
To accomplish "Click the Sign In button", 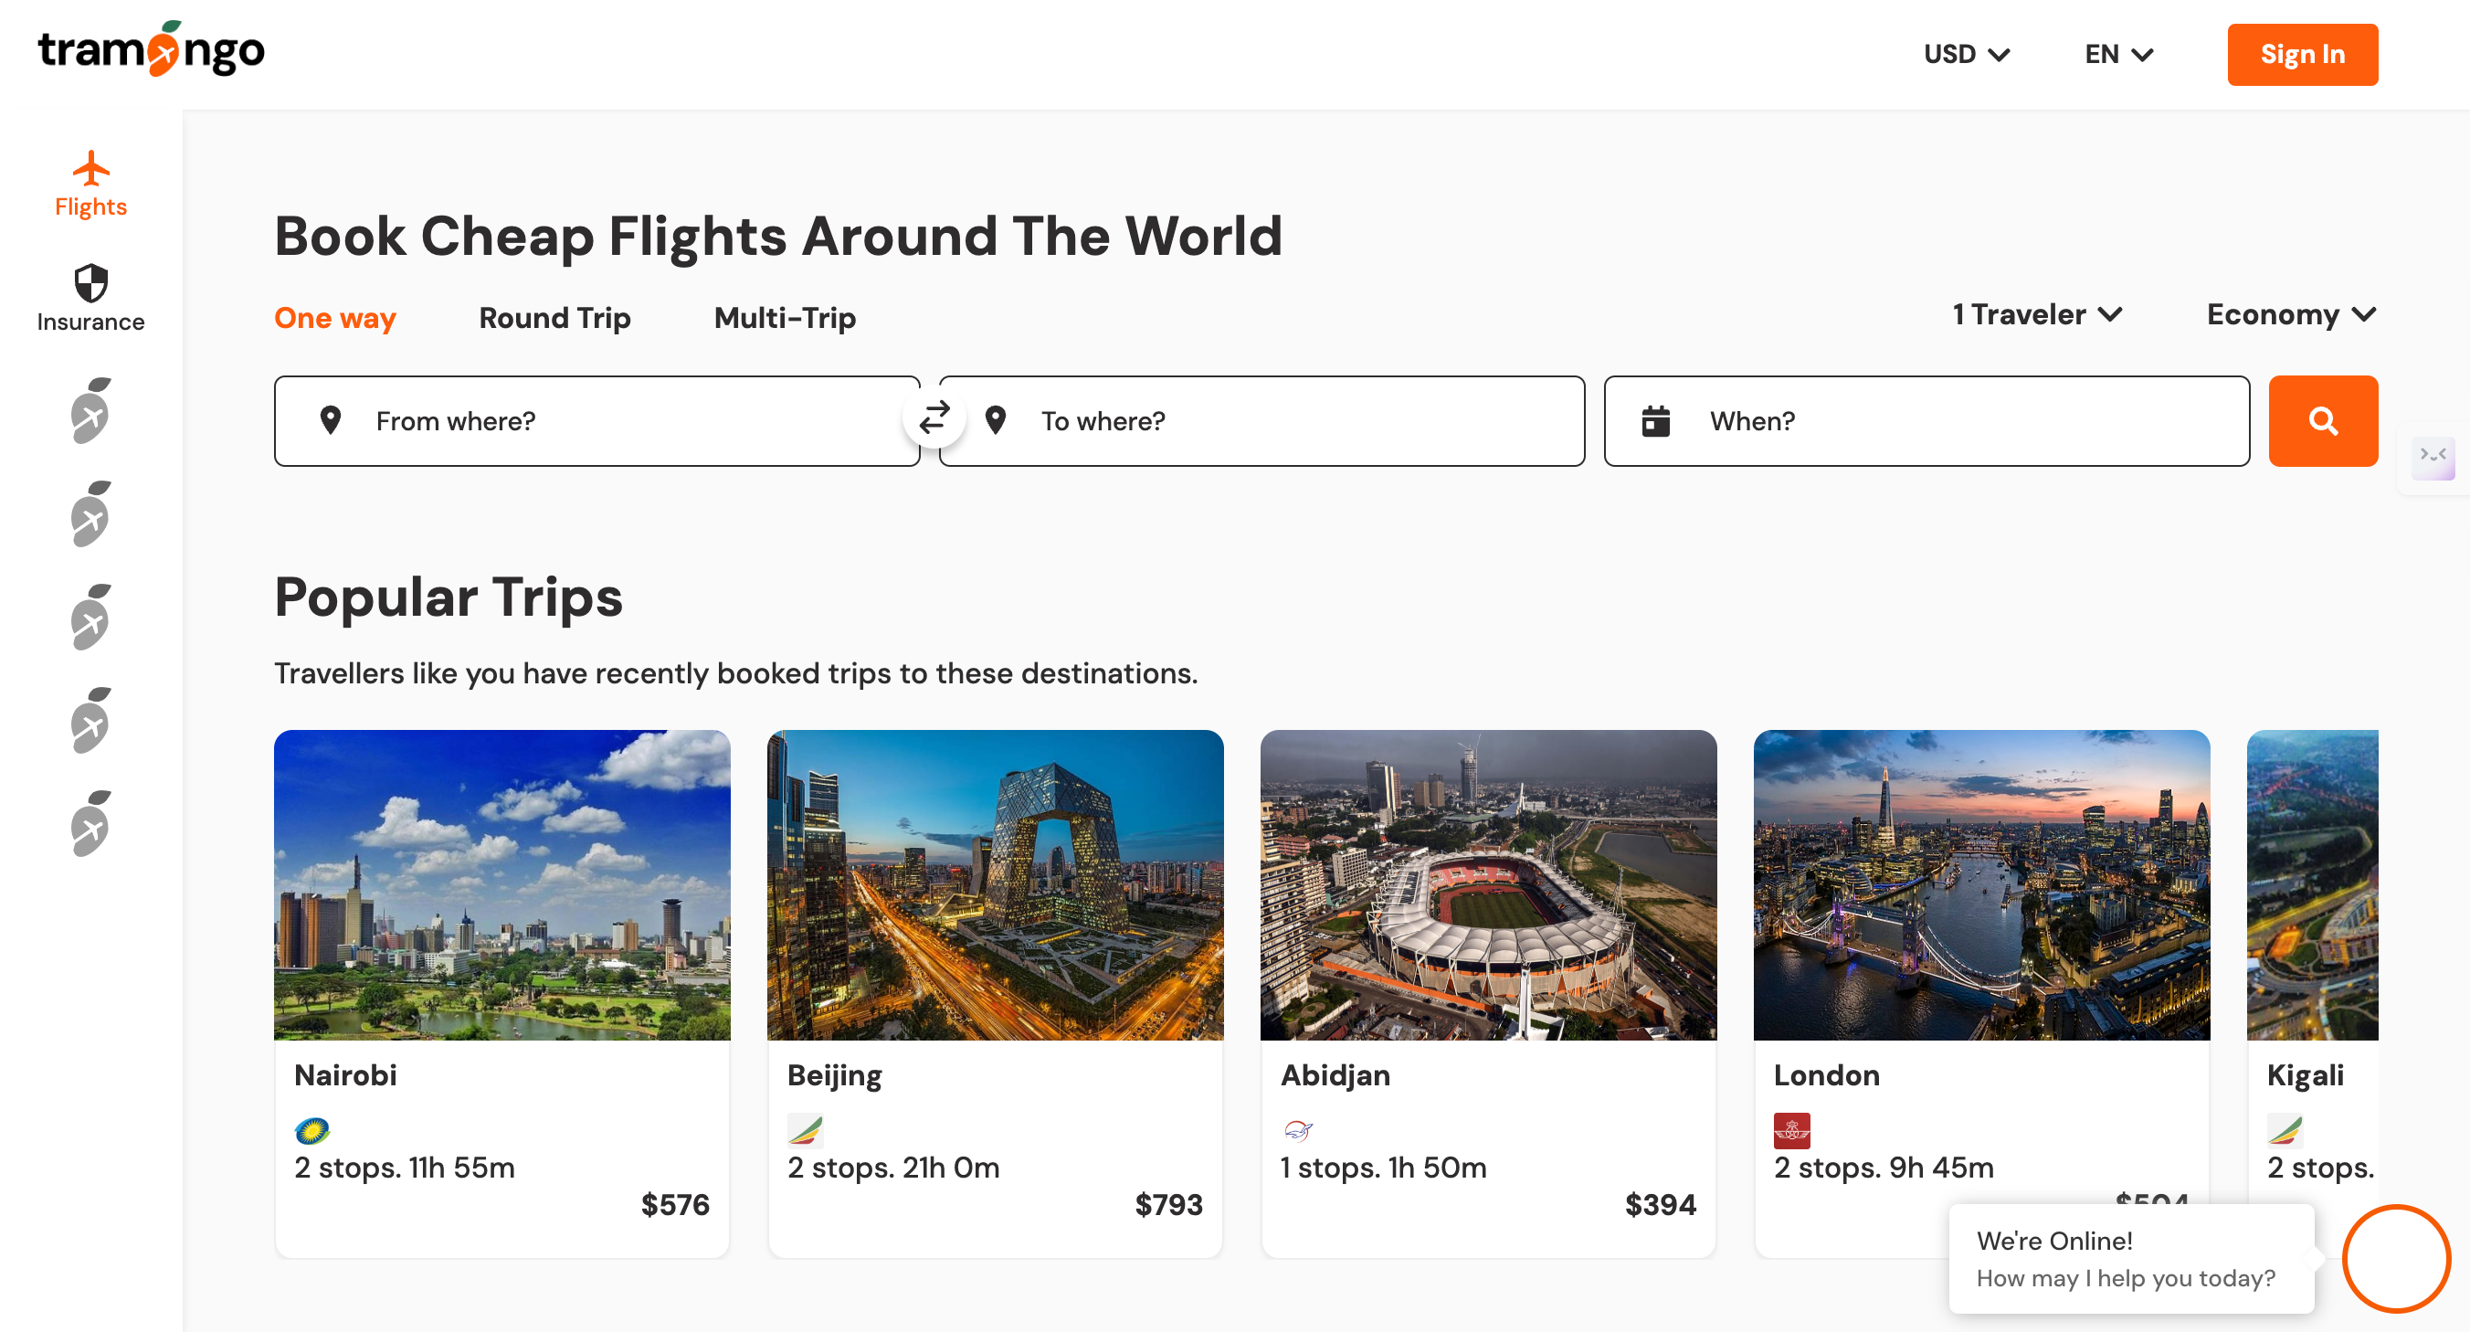I will tap(2302, 55).
